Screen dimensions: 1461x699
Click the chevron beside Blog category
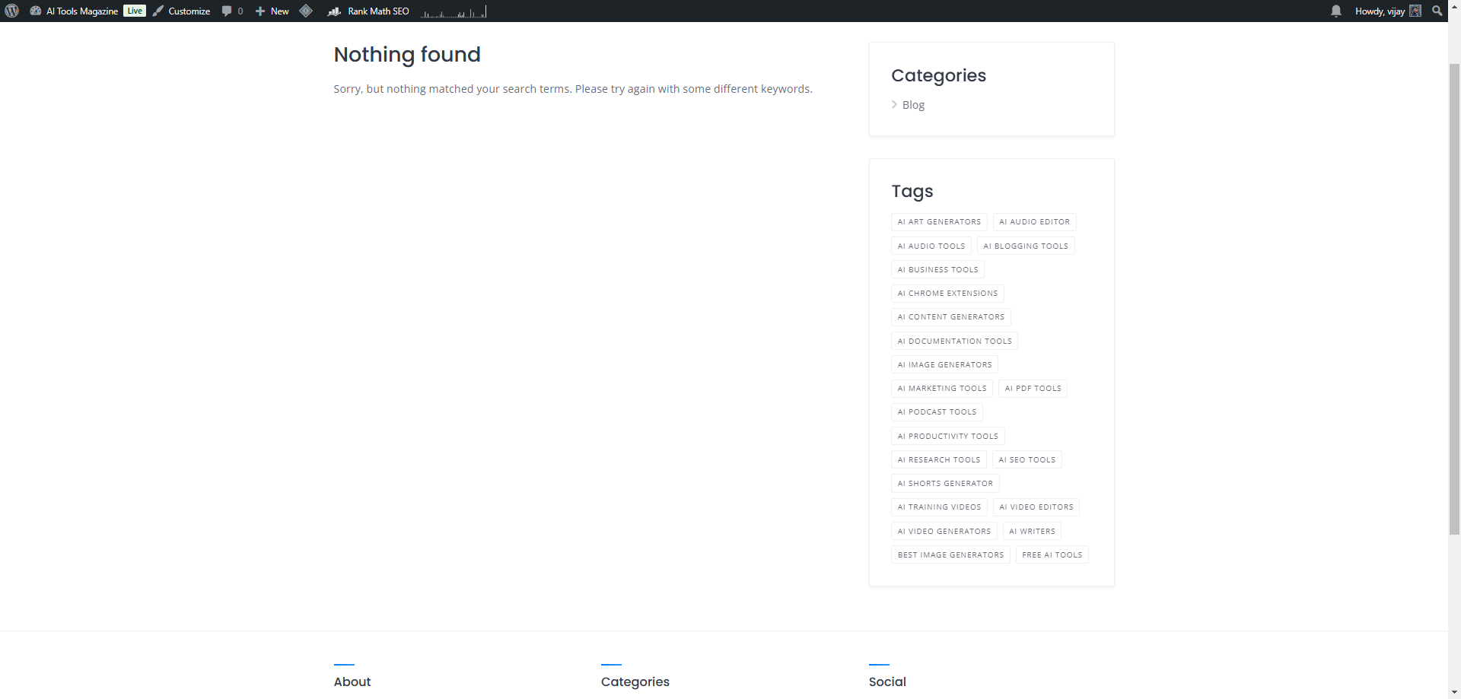(x=895, y=105)
